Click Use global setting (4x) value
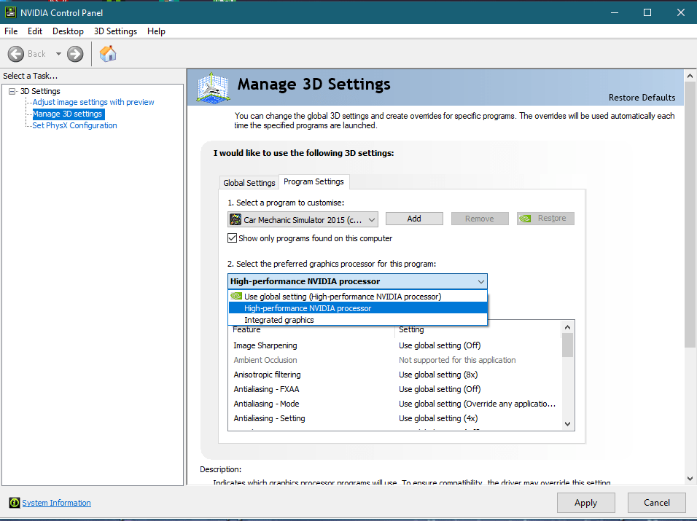Viewport: 697px width, 521px height. (x=438, y=418)
